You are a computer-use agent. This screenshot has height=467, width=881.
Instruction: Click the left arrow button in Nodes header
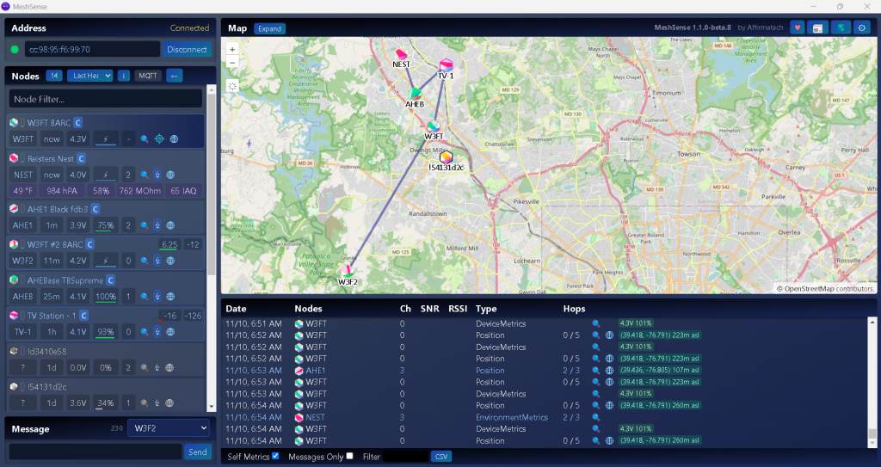pos(175,76)
